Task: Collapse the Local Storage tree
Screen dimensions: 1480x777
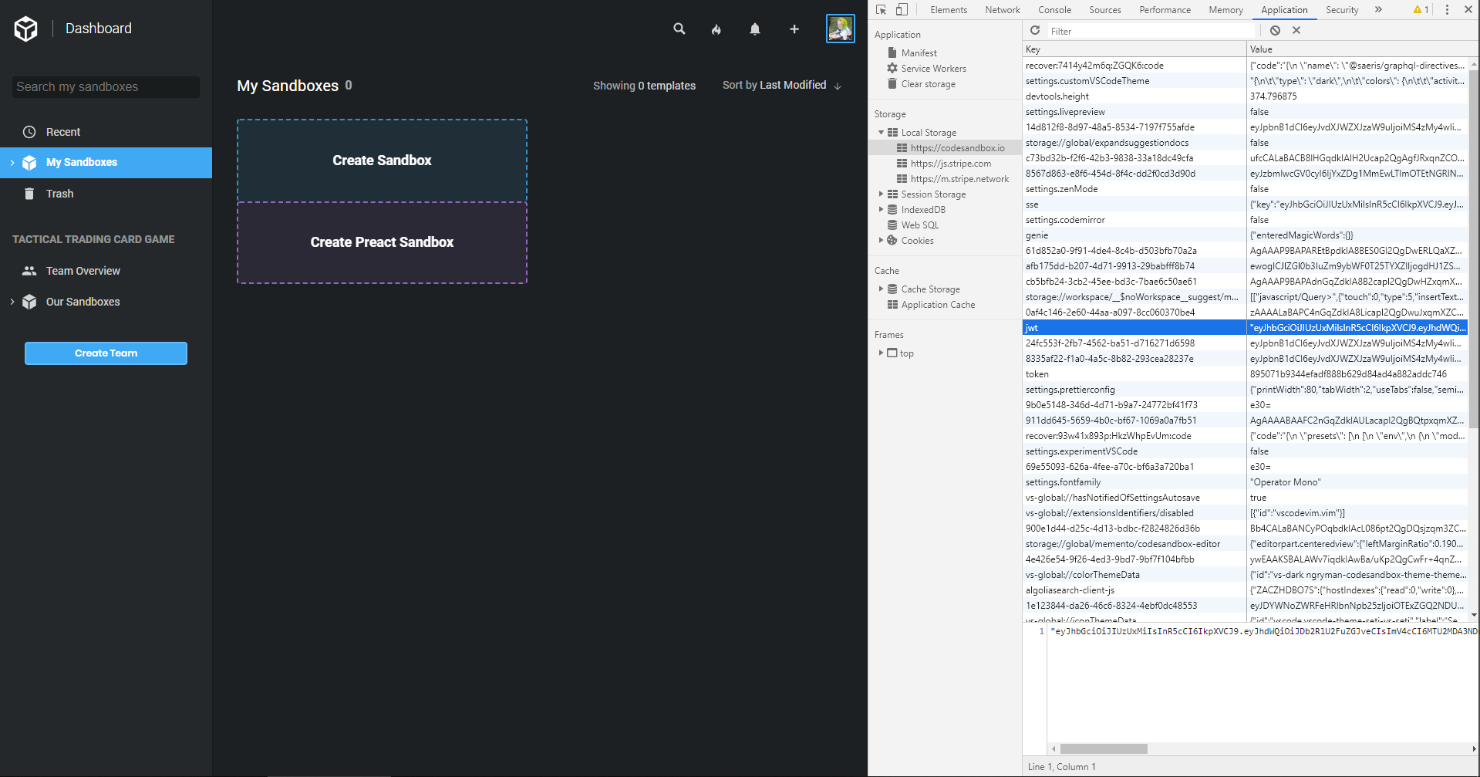Action: 882,132
